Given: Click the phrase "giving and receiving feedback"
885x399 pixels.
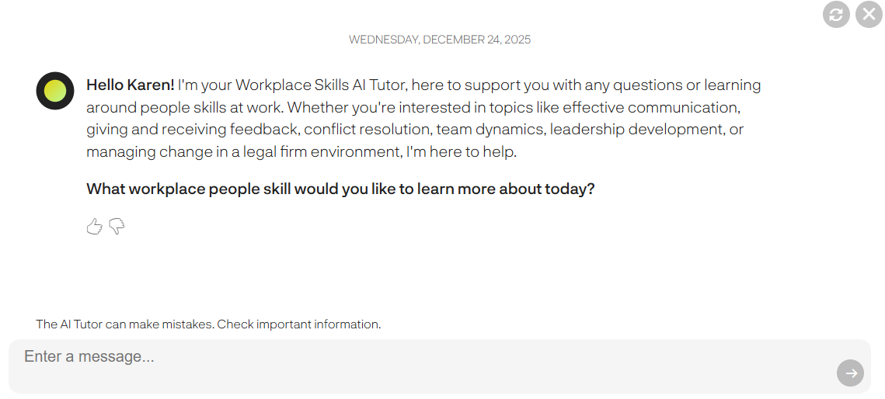Looking at the screenshot, I should tap(192, 130).
